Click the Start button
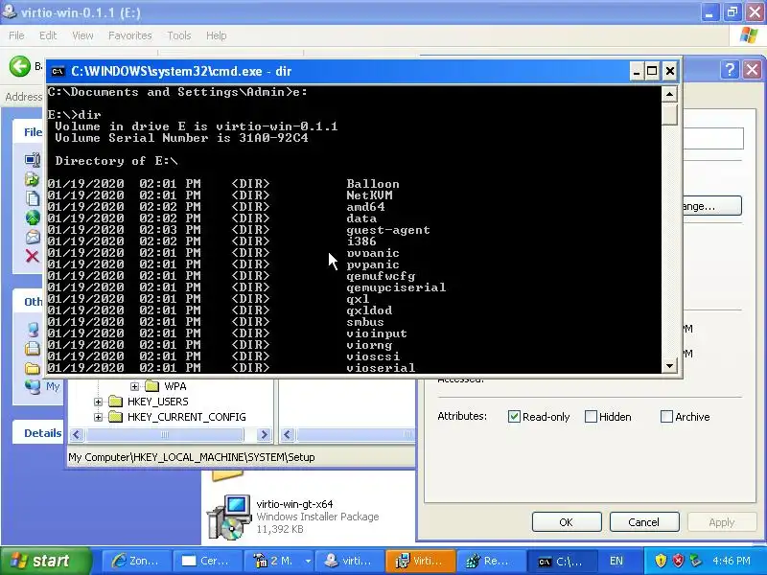This screenshot has height=575, width=767. click(x=46, y=561)
